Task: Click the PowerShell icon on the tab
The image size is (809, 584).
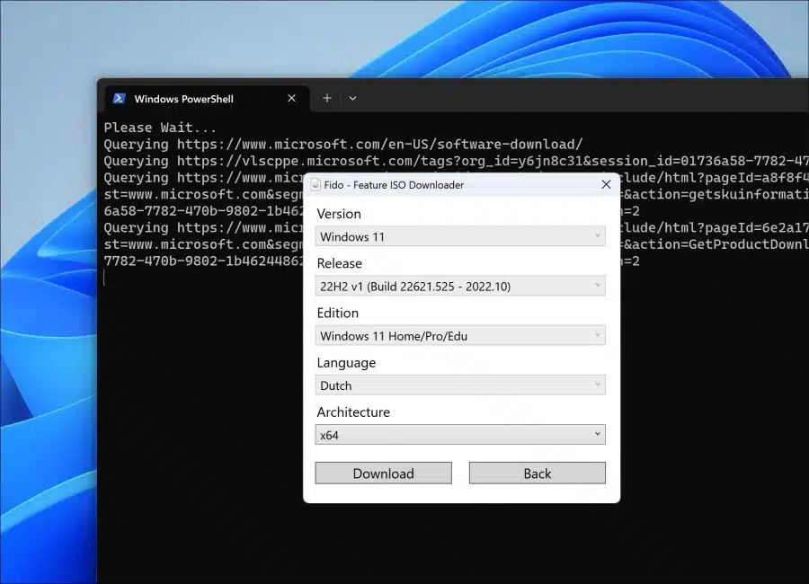Action: 120,99
